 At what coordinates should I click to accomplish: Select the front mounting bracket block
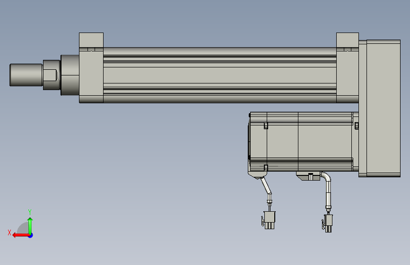click(x=91, y=68)
